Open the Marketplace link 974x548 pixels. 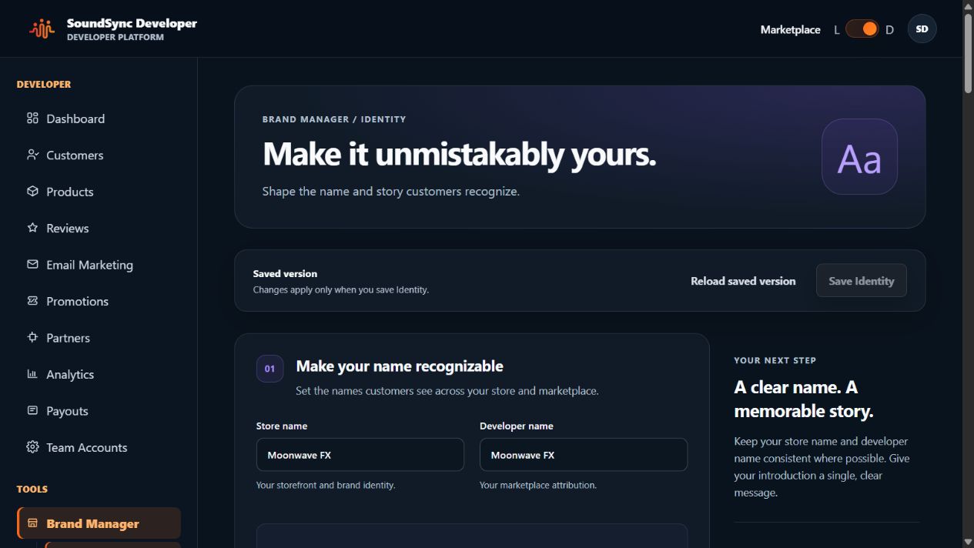tap(790, 29)
